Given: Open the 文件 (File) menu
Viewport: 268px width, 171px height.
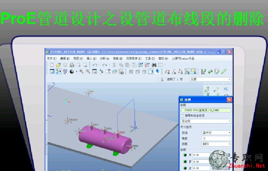Looking at the screenshot, I should coord(52,59).
